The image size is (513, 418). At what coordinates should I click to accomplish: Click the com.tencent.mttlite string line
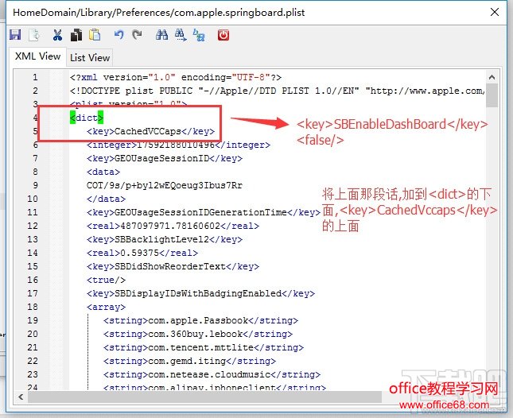pyautogui.click(x=204, y=347)
